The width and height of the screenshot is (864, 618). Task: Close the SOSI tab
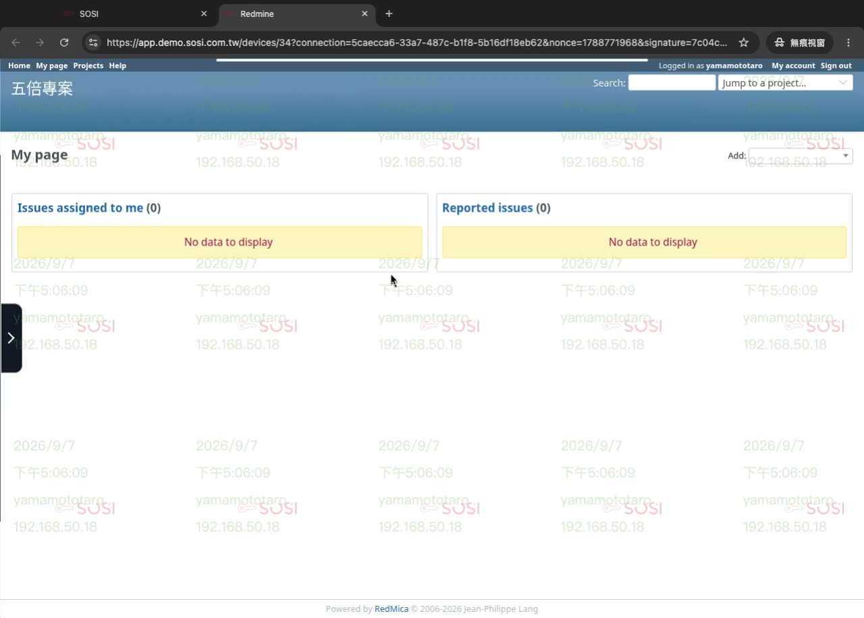click(205, 13)
